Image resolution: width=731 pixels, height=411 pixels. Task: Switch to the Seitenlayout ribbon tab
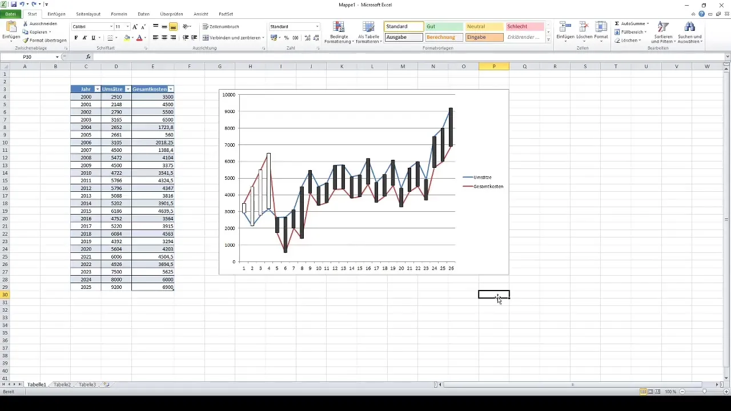pyautogui.click(x=88, y=14)
